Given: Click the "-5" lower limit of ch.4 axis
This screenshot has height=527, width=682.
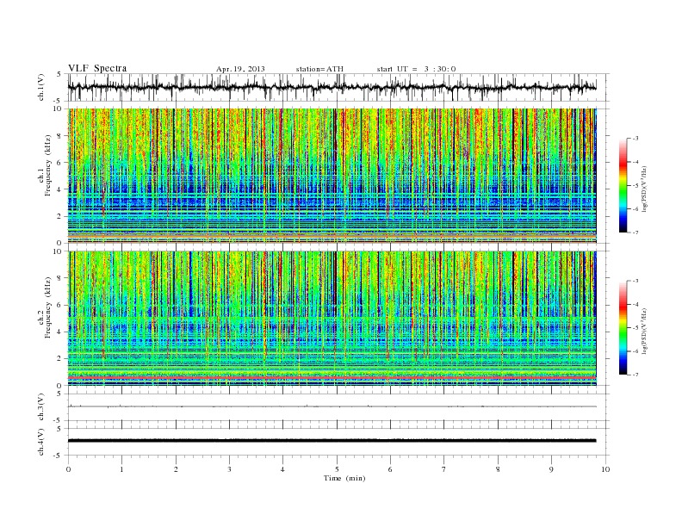Looking at the screenshot, I should pos(59,456).
